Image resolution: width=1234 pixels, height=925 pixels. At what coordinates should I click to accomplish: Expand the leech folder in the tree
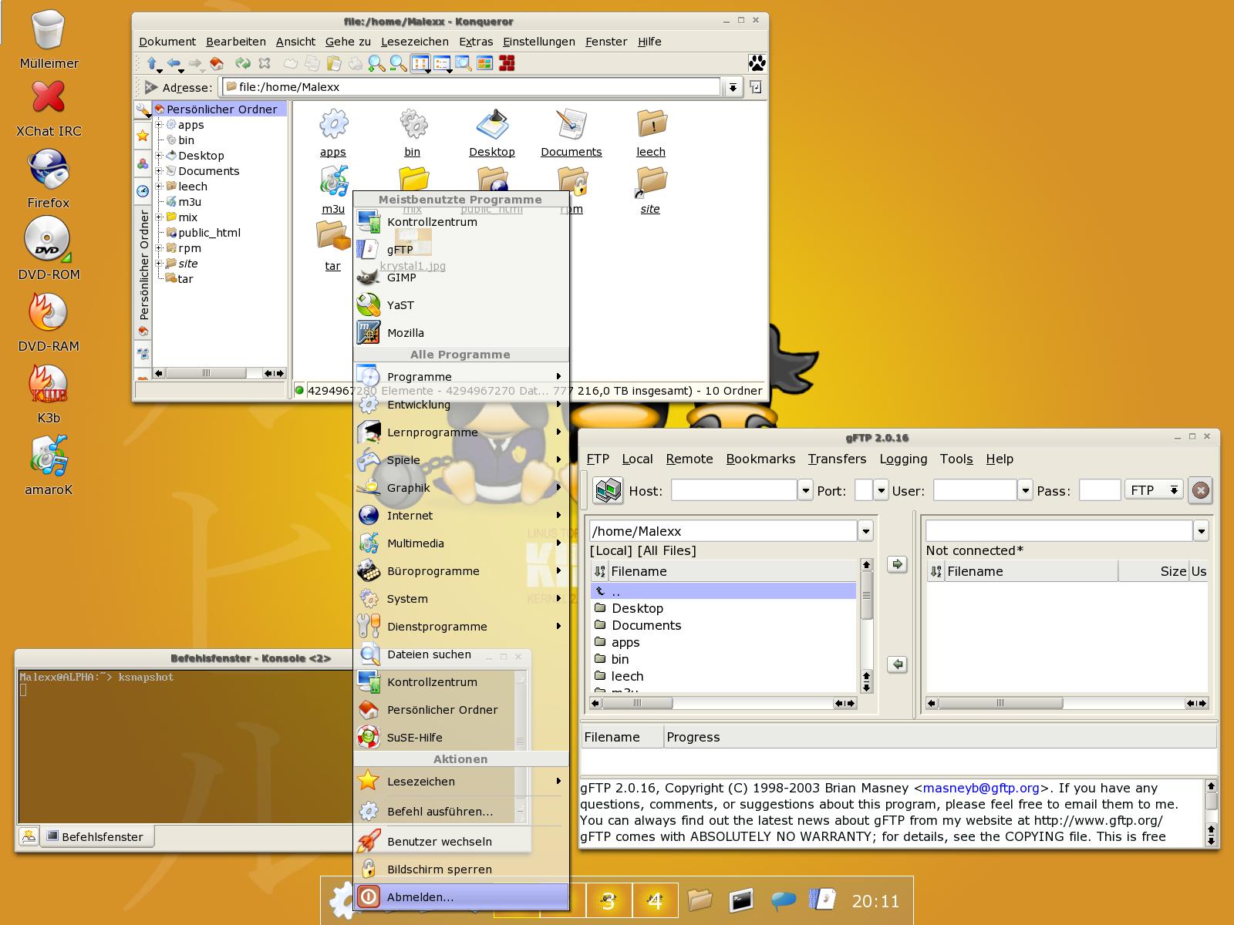(160, 187)
